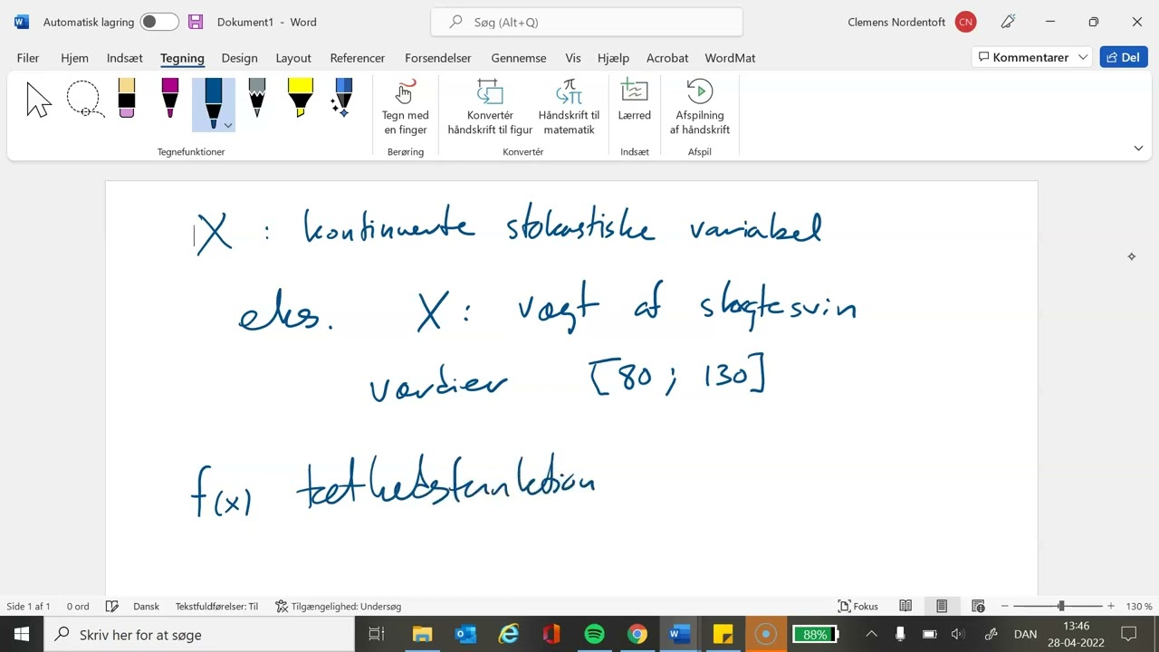Viewport: 1159px width, 652px height.
Task: Click the 130 % zoom level
Action: coord(1139,606)
